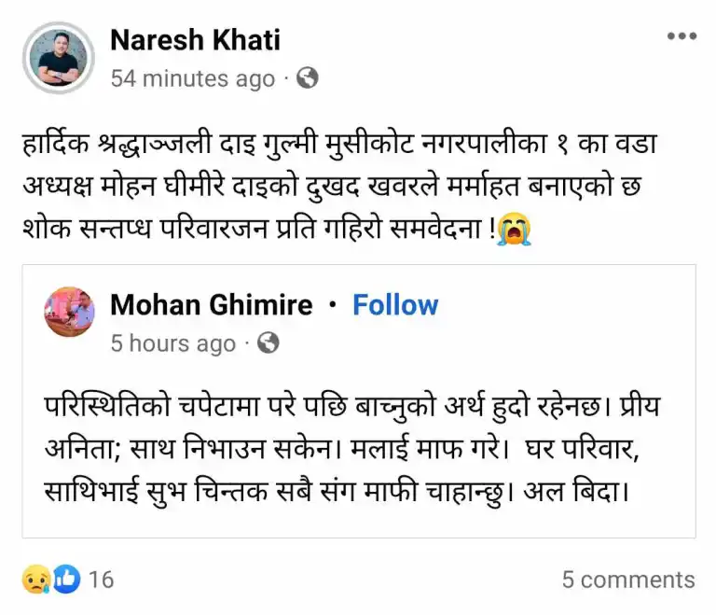Open Mohan Ghimire's small profile avatar
Image resolution: width=716 pixels, height=615 pixels.
[x=69, y=312]
